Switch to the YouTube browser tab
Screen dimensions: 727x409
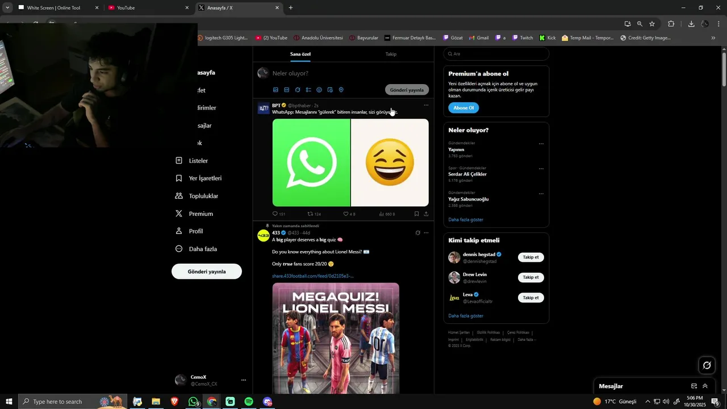148,8
